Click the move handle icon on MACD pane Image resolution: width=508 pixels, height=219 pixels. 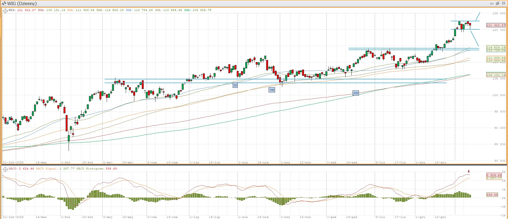(x=5, y=169)
